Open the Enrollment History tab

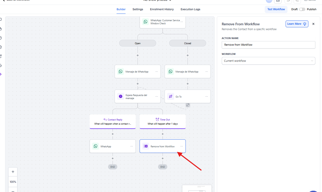(x=162, y=9)
